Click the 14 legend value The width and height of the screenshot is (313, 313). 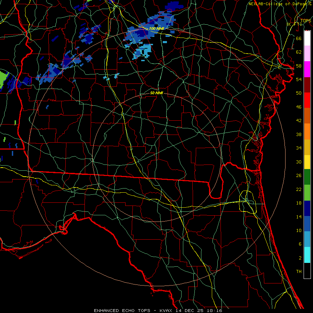[x=299, y=217]
